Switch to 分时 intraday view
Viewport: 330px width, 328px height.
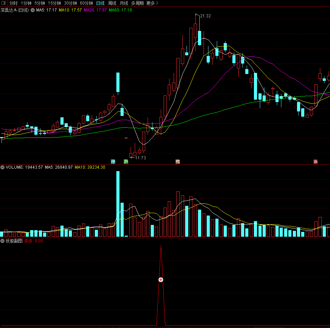point(14,3)
